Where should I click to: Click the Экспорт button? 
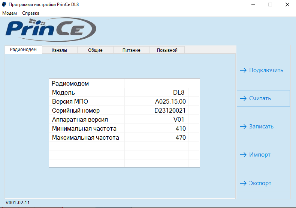263,183
